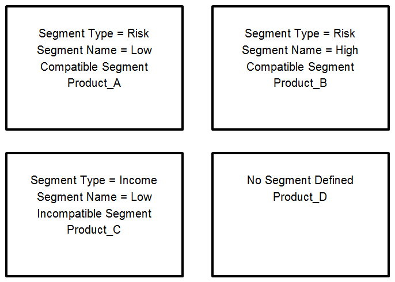Viewport: 395px width, 282px height.
Task: Click the 'Segment Type = Risk' text in Product_A box
Action: pyautogui.click(x=94, y=34)
